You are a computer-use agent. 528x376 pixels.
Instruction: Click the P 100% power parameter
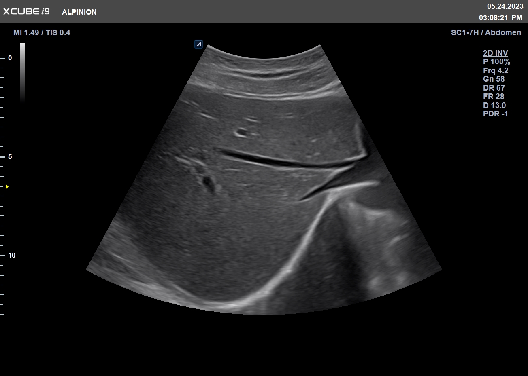496,62
